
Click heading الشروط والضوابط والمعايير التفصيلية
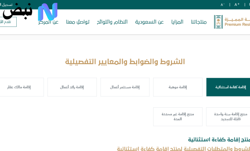click(125, 62)
